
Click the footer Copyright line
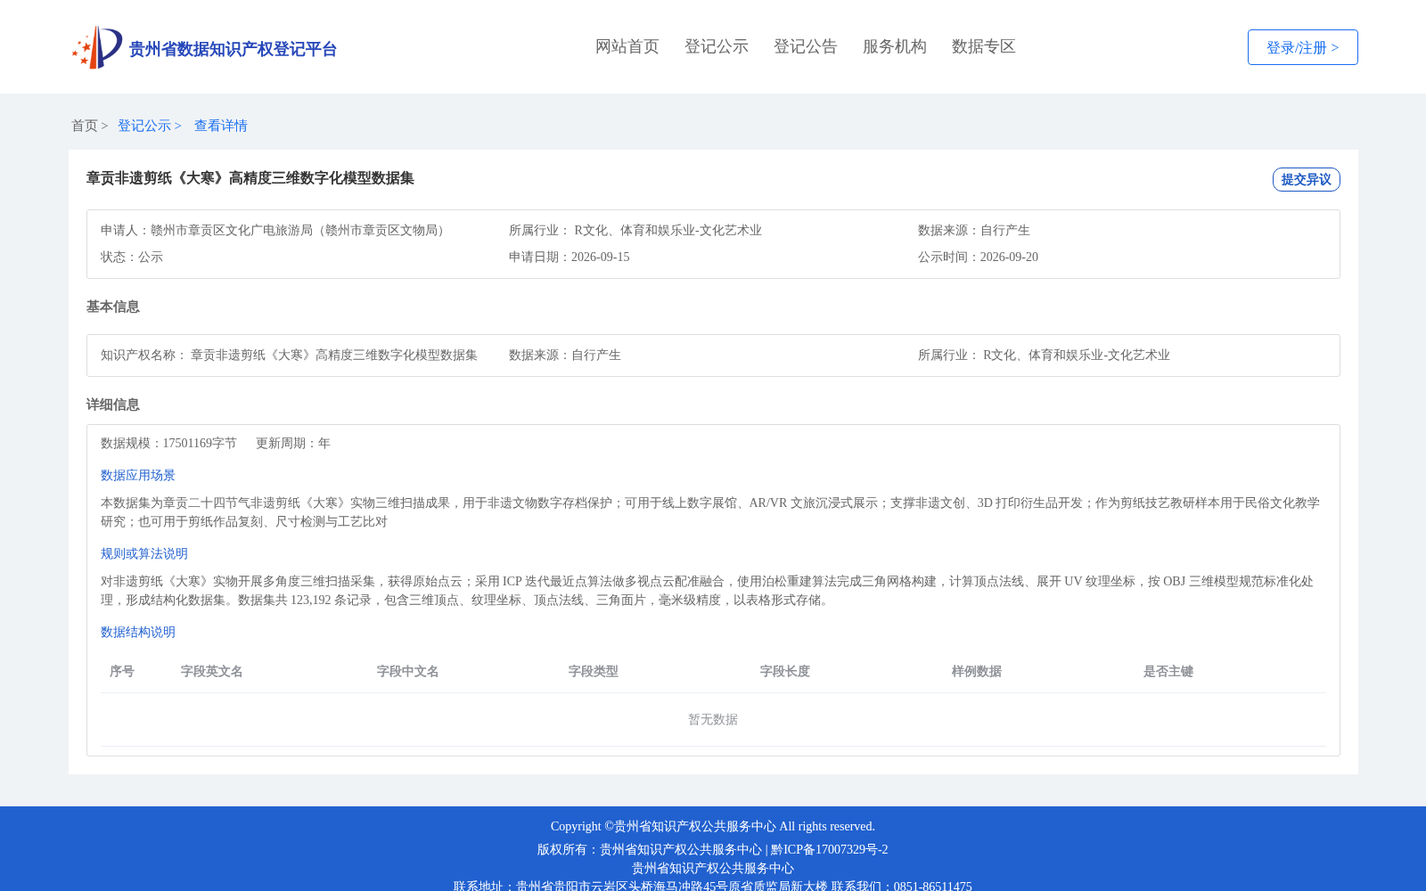[713, 826]
